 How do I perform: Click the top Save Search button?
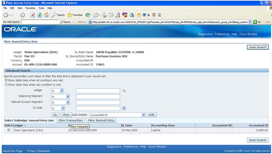tap(258, 47)
